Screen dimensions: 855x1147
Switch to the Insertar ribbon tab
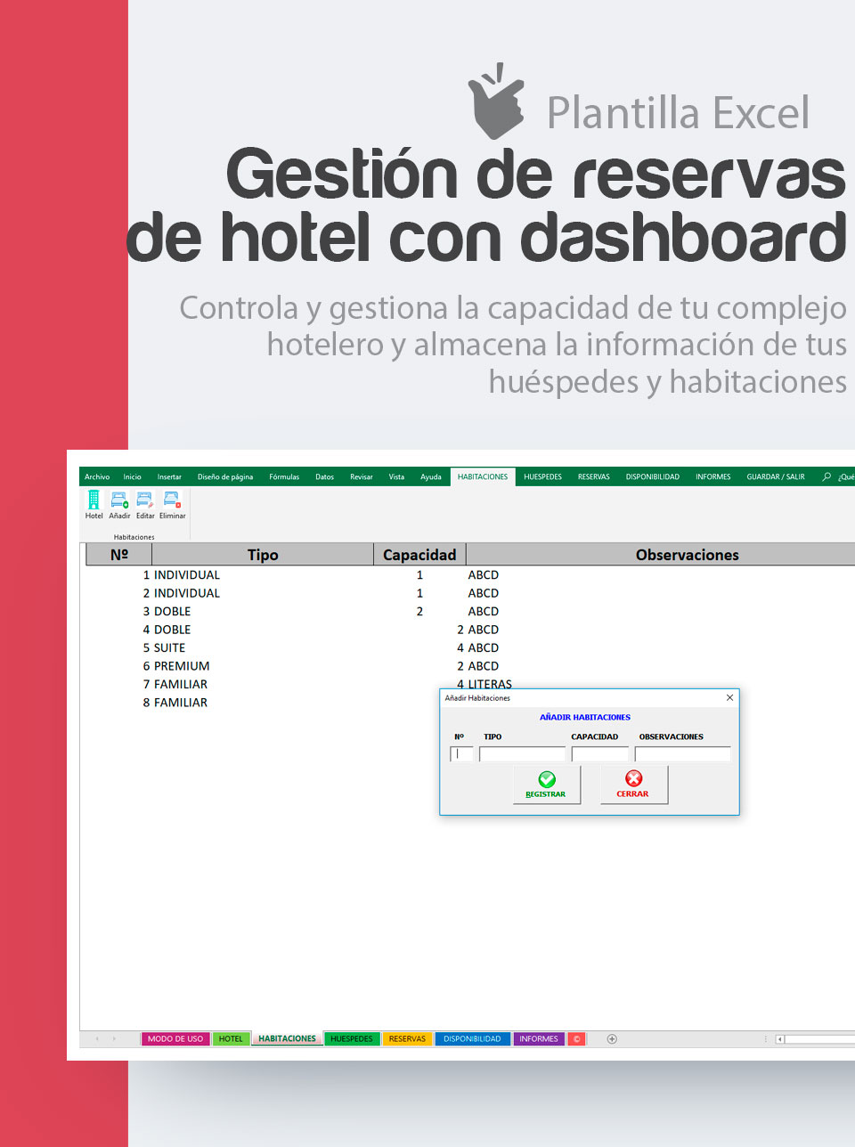(169, 476)
